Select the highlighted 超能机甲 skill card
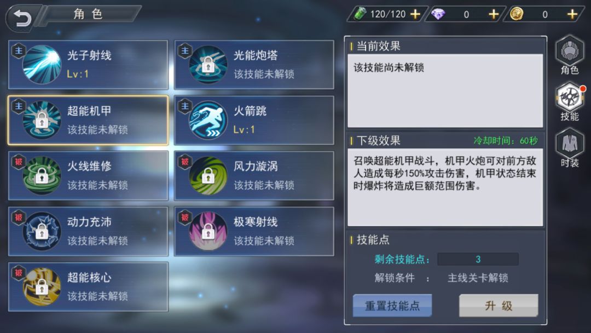591x333 pixels. point(88,120)
